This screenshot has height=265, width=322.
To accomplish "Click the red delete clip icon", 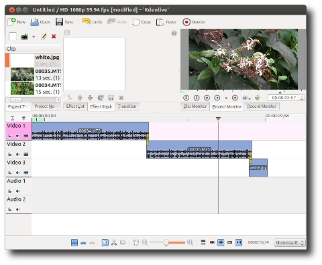I will pos(54,36).
